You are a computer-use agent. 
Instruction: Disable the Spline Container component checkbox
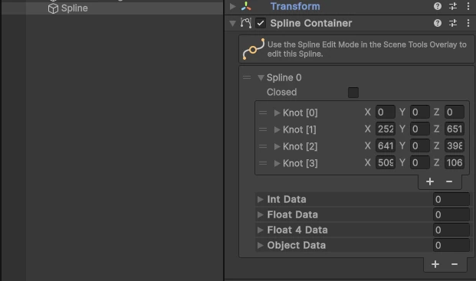261,23
